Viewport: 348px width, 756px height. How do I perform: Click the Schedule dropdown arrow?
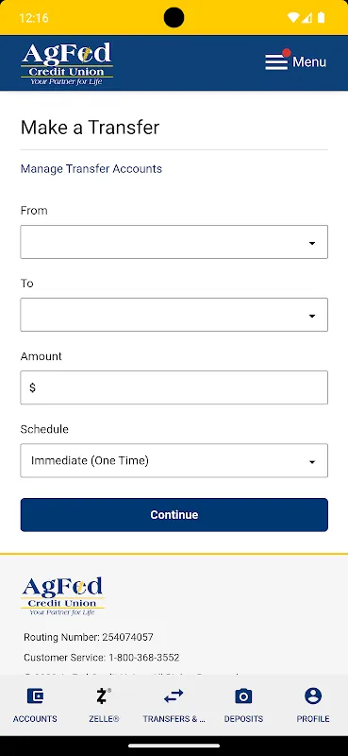[x=312, y=462]
